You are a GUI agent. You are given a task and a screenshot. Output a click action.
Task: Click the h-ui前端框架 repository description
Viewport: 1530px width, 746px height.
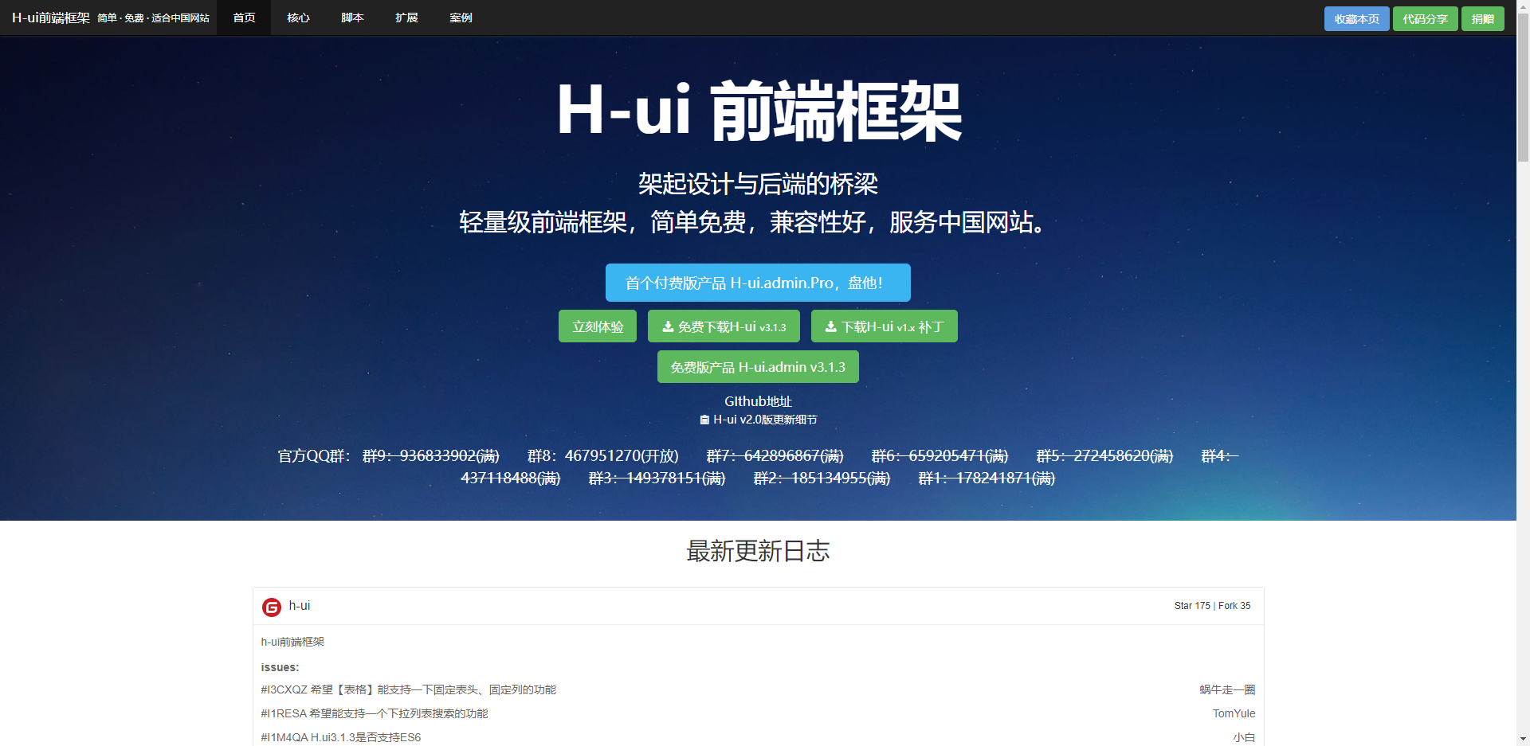pyautogui.click(x=292, y=642)
